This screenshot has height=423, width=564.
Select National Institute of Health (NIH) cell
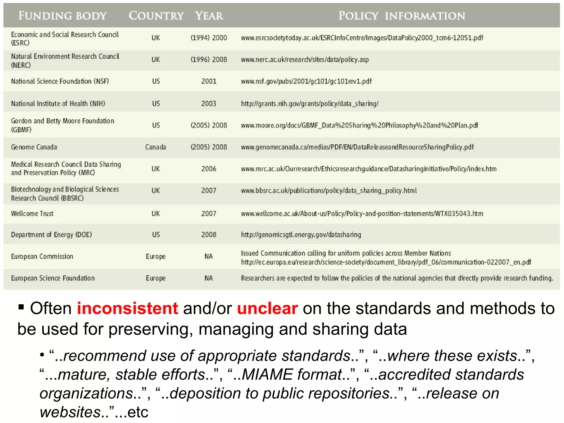(x=58, y=104)
